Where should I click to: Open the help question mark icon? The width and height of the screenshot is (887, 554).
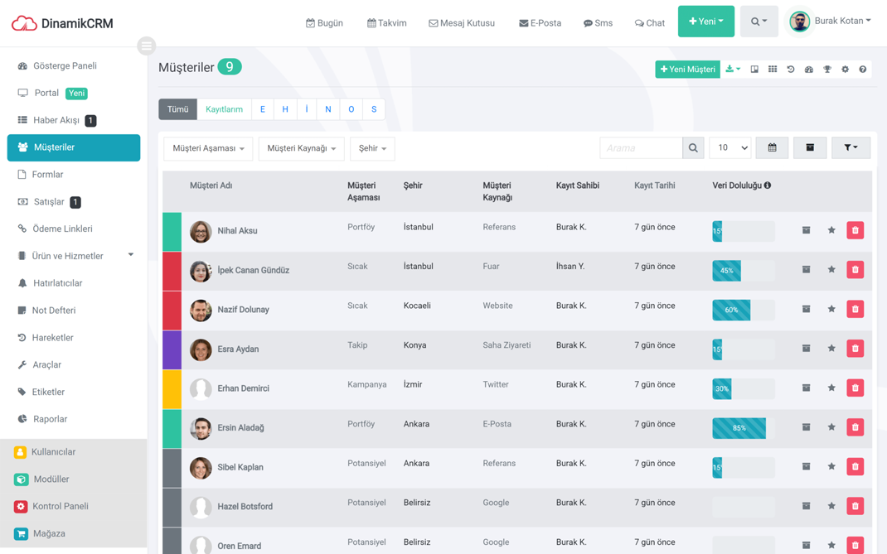pos(862,70)
